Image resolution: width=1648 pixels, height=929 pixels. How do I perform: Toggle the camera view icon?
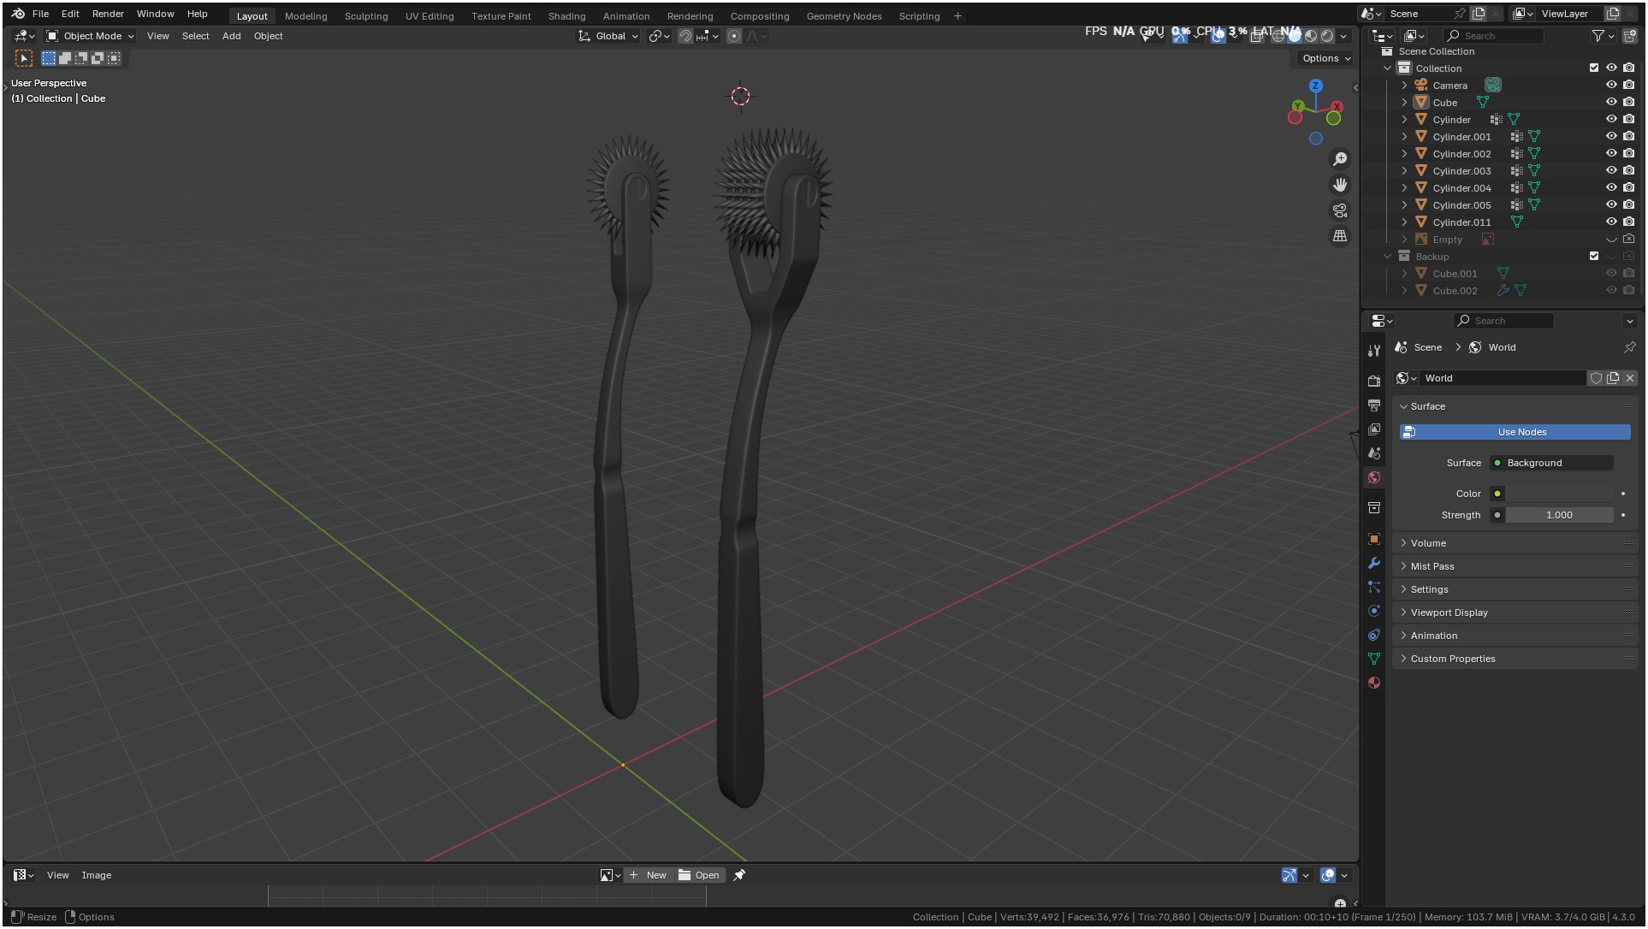pyautogui.click(x=1340, y=210)
